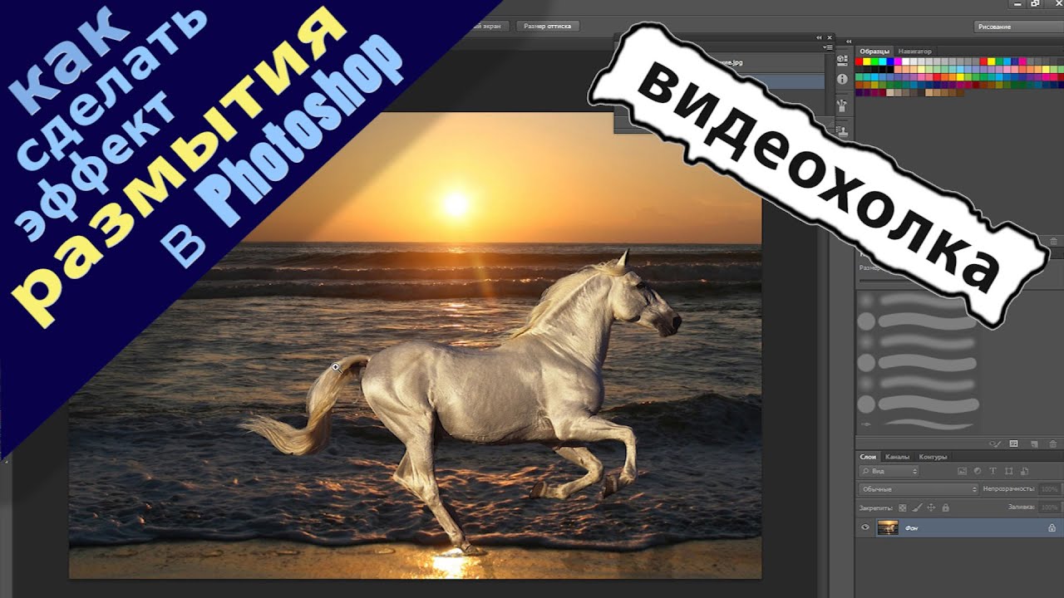Screen dimensions: 1064x598
Task: Close the floating History panel
Action: (830, 37)
